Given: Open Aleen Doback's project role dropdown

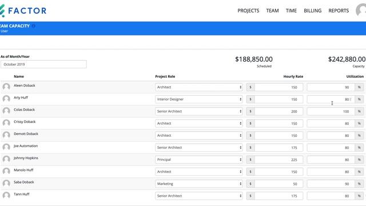Looking at the screenshot, I should coord(198,87).
